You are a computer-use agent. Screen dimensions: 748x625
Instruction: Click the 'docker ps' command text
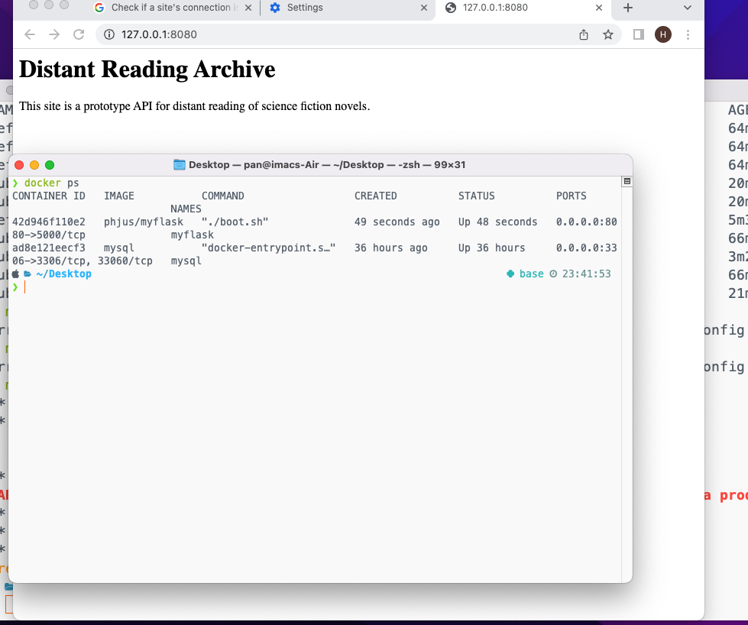[51, 183]
